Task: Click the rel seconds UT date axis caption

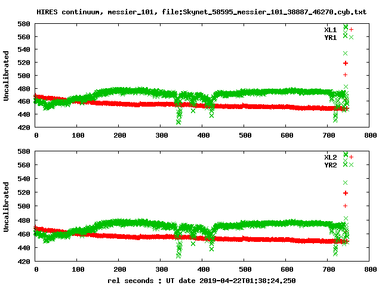Action: click(x=202, y=281)
